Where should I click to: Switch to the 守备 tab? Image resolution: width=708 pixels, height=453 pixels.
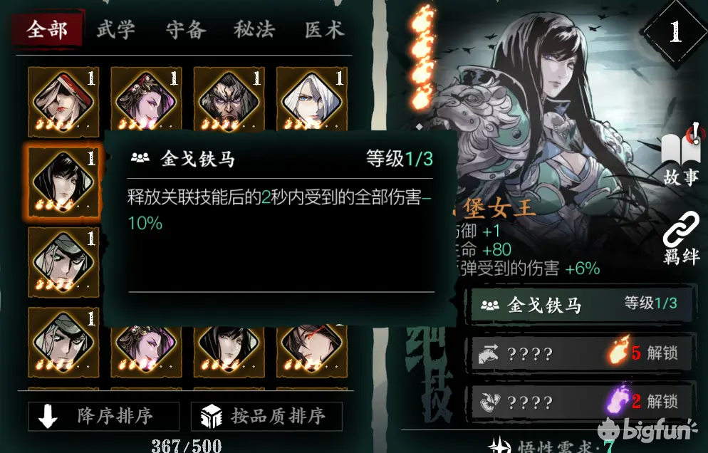click(x=186, y=30)
